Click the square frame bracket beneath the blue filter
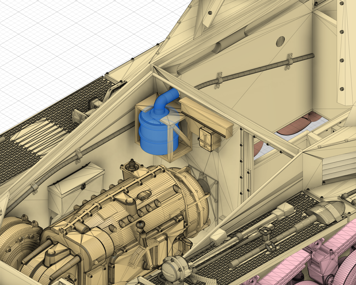356x285 pixels. 172,155
